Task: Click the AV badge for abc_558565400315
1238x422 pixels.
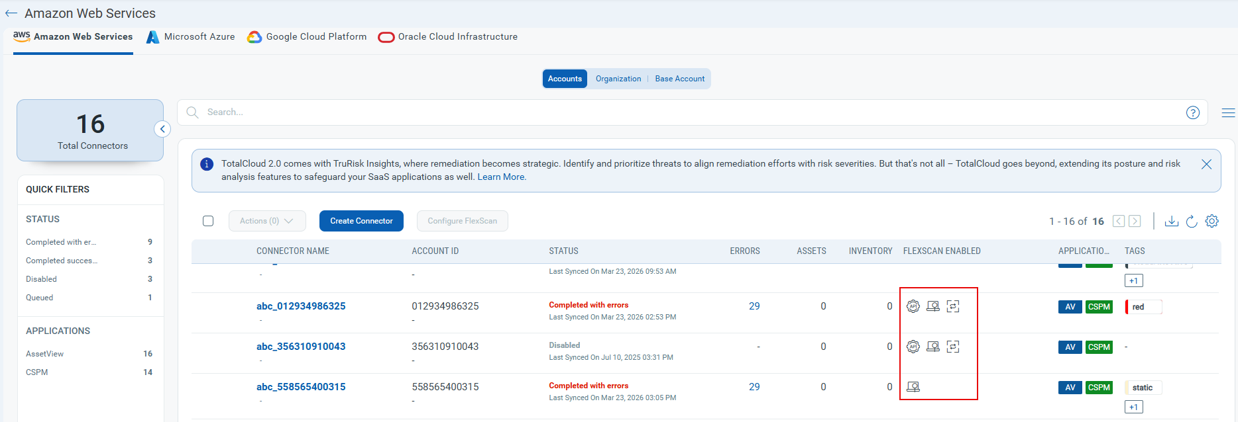Action: pyautogui.click(x=1070, y=388)
